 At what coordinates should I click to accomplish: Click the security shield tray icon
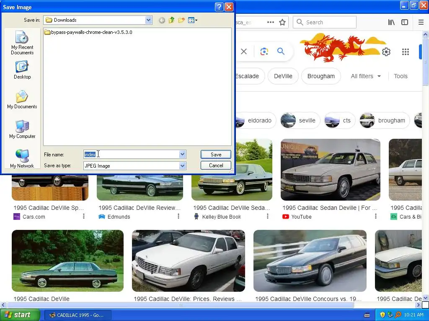coord(382,315)
